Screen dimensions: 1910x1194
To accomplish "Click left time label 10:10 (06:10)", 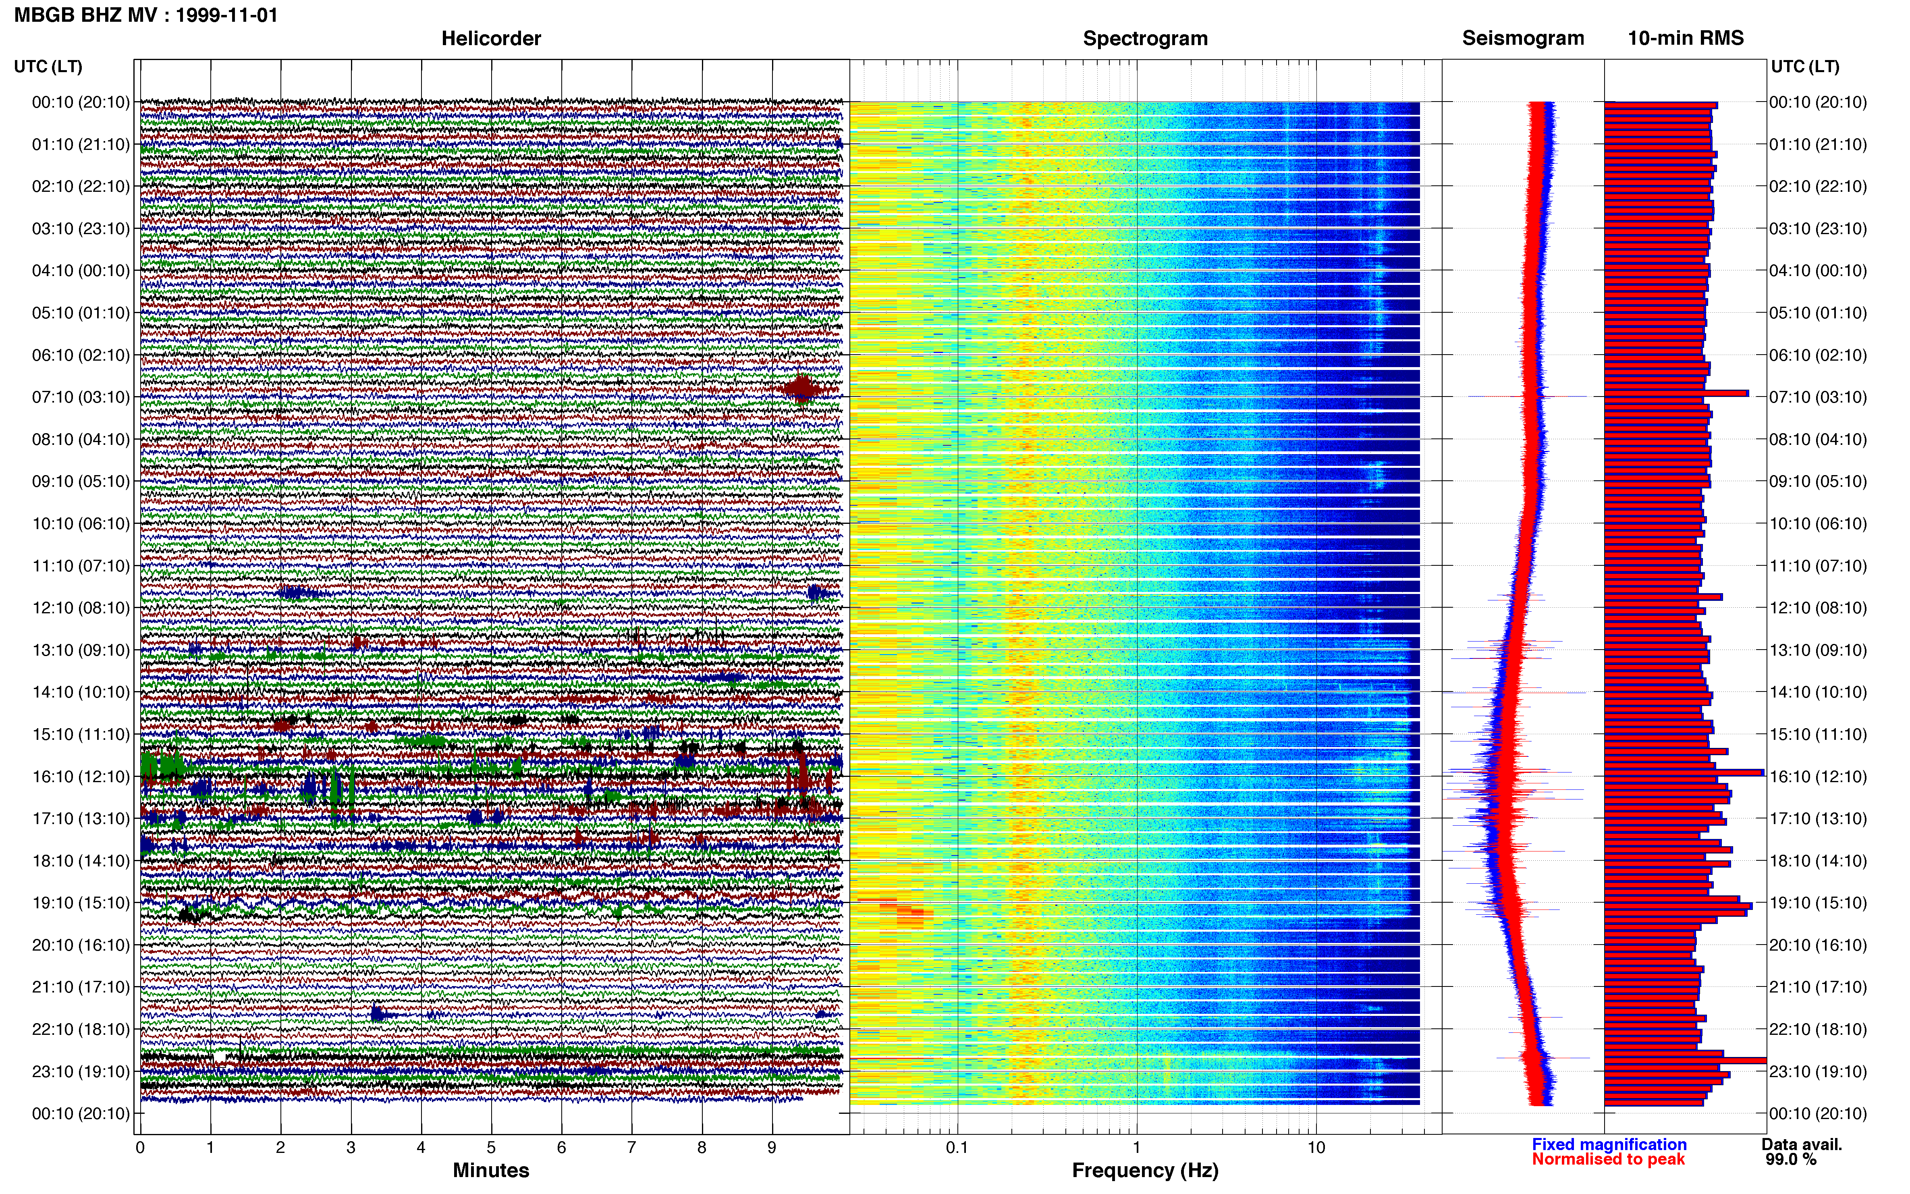I will coord(81,523).
